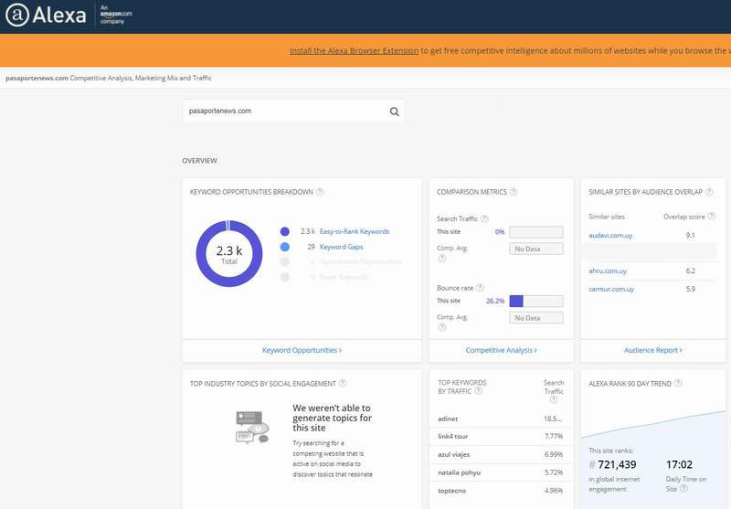
Task: Click the 721,439 global rank value
Action: pyautogui.click(x=617, y=465)
